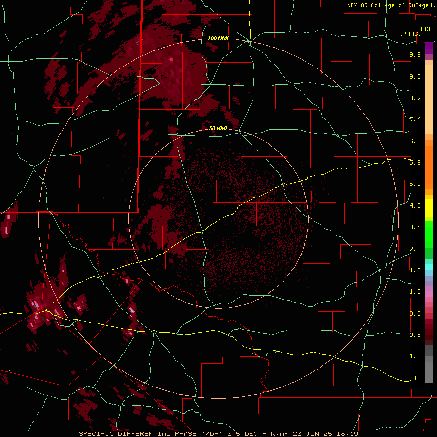Click the 3.4 scale value
This screenshot has width=437, height=437.
tap(415, 227)
